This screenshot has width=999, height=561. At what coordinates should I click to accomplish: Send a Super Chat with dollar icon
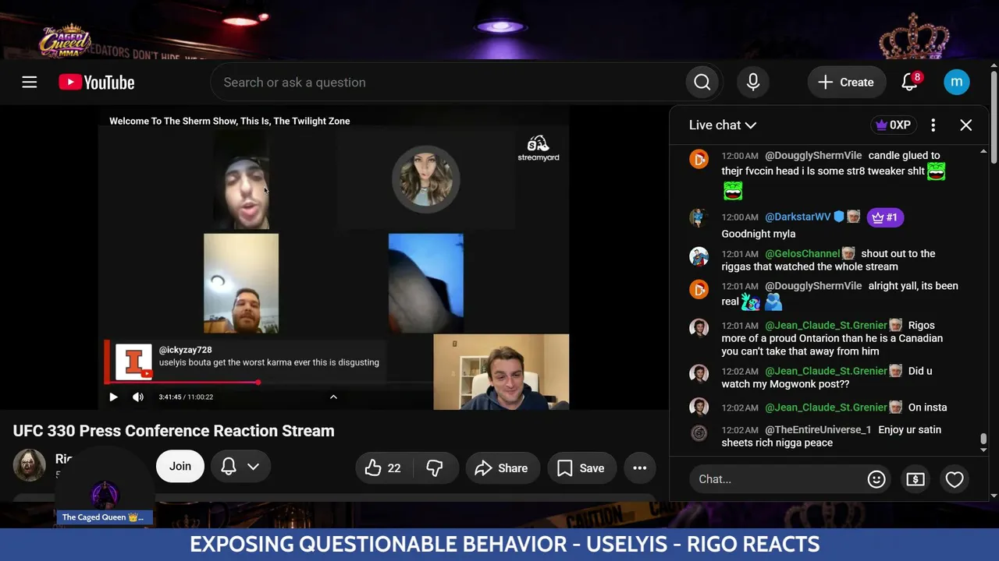pos(915,479)
